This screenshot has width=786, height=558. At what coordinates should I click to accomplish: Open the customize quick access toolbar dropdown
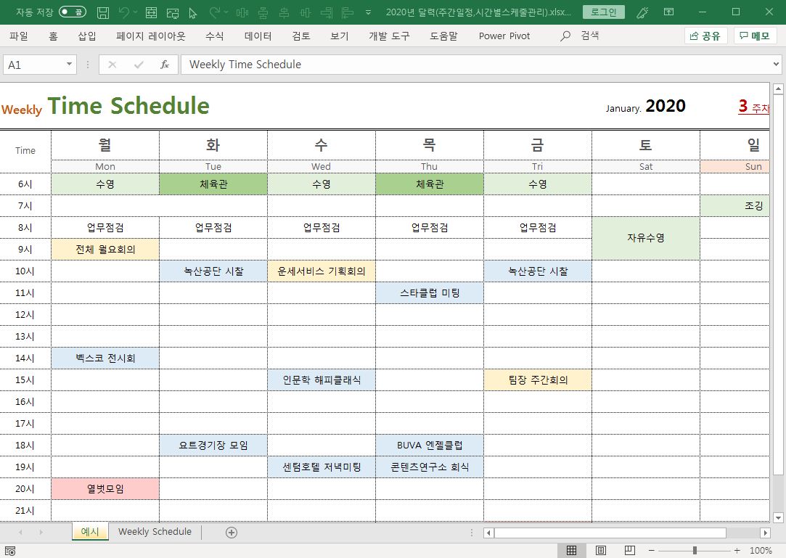369,12
